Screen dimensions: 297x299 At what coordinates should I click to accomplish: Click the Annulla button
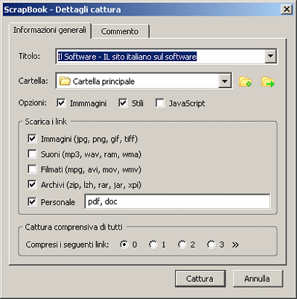258,279
